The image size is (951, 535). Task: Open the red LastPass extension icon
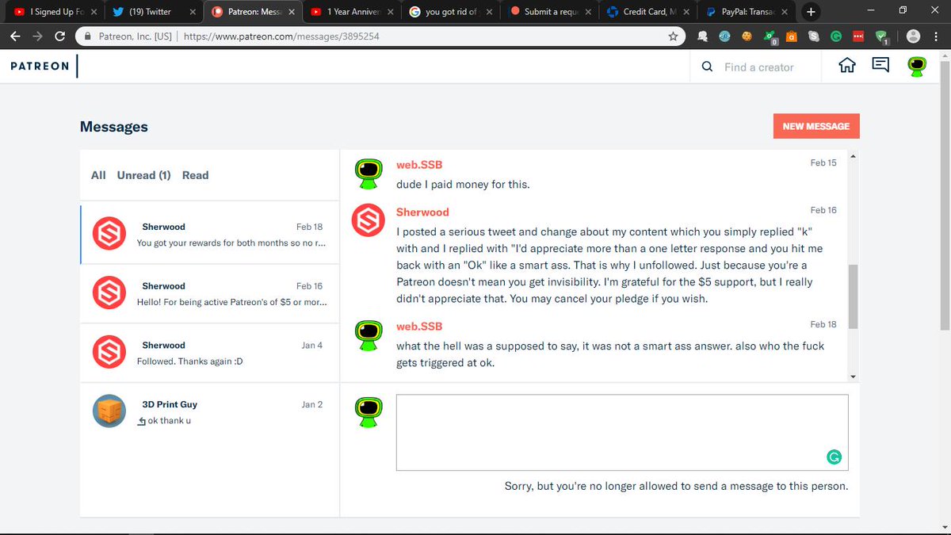point(858,36)
